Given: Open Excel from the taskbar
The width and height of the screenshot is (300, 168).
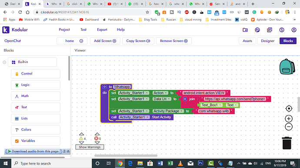Looking at the screenshot, I should click(170, 163).
